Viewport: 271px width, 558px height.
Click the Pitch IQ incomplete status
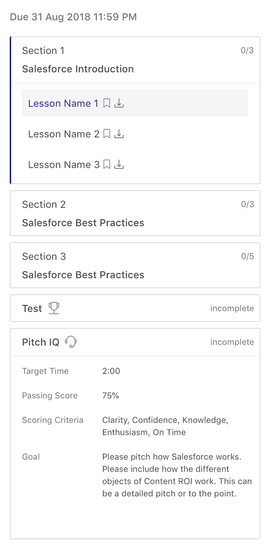click(x=232, y=342)
